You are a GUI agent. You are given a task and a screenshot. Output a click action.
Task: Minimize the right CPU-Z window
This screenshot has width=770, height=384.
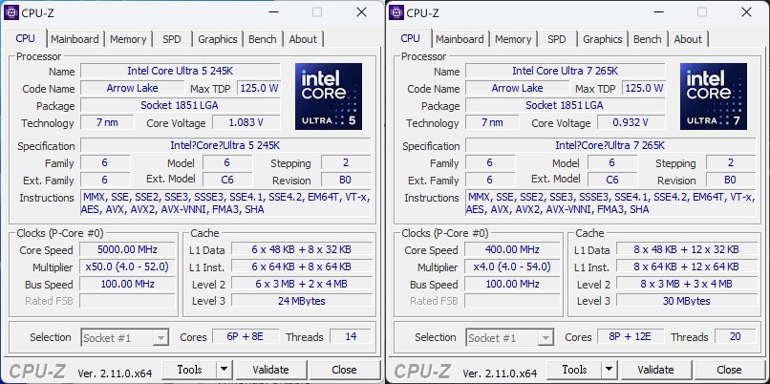[658, 12]
